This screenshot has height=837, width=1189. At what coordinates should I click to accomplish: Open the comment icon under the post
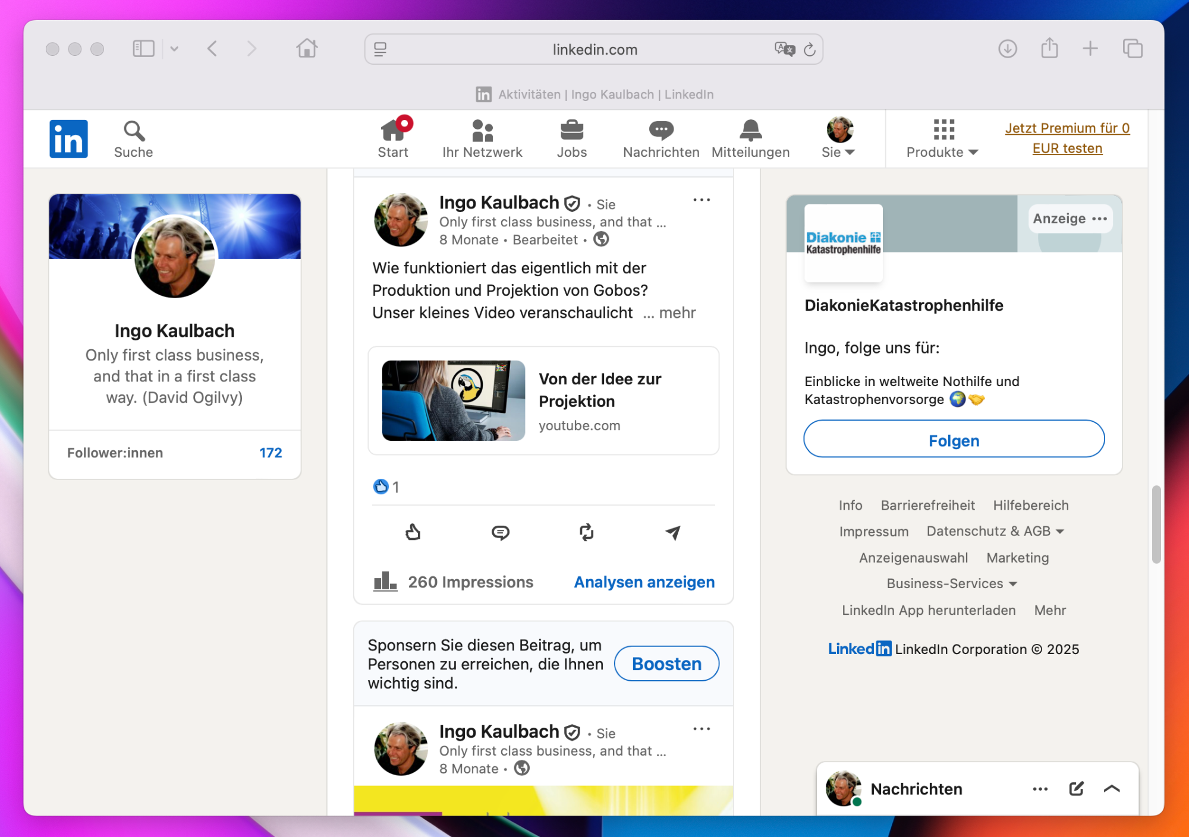pyautogui.click(x=500, y=532)
